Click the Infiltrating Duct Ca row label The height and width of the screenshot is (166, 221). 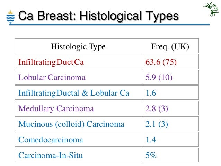pos(51,62)
